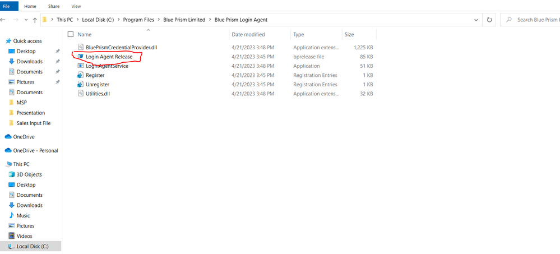Screen dimensions: 560x254
Task: Click the Forward navigation arrow
Action: 15,20
